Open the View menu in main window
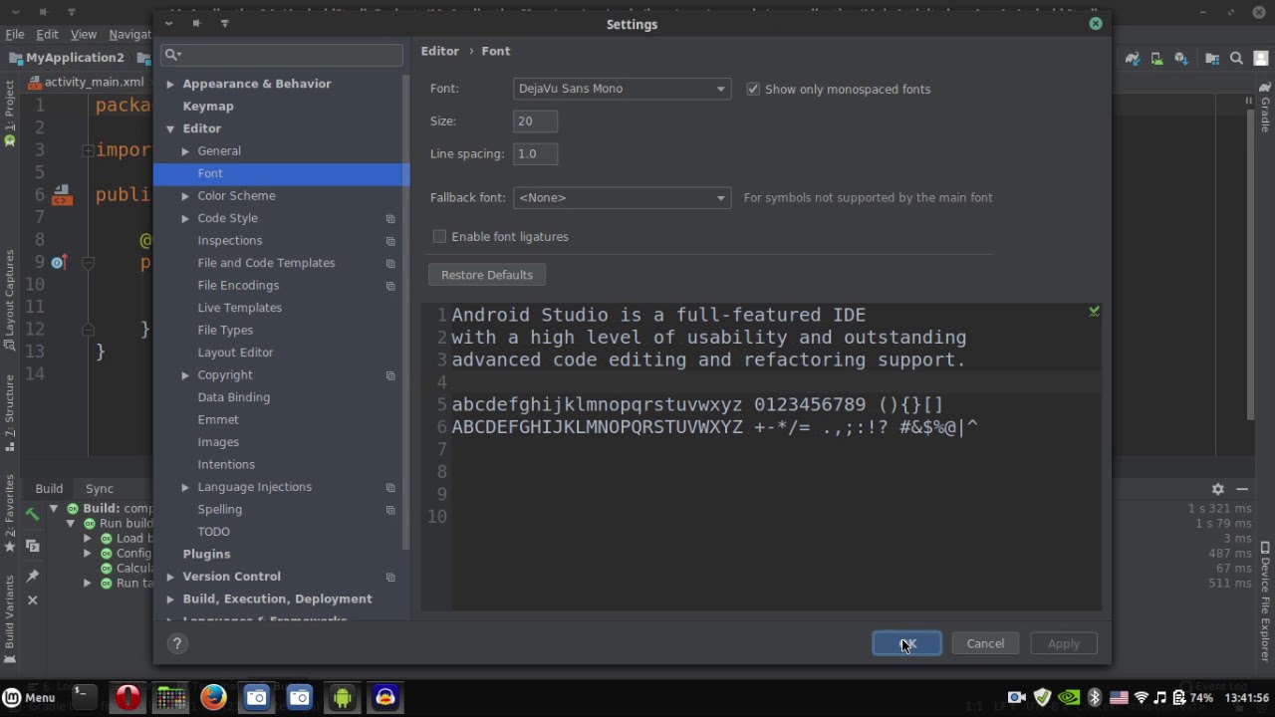1275x717 pixels. pyautogui.click(x=84, y=34)
